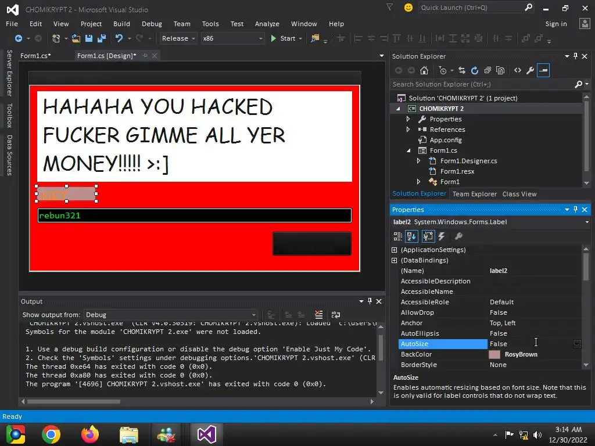Click the feedback smiley face icon
The height and width of the screenshot is (446, 595).
(408, 8)
